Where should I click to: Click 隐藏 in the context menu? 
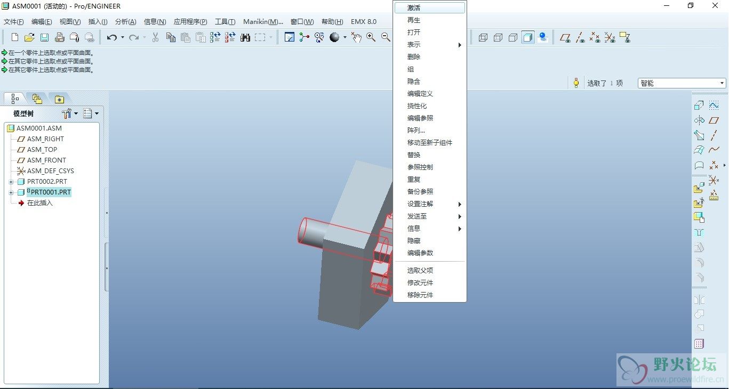(x=414, y=241)
